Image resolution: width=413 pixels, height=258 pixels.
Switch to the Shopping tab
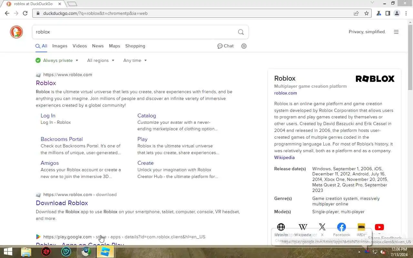pyautogui.click(x=135, y=46)
